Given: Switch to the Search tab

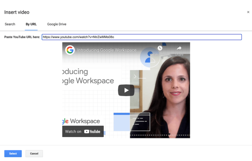Looking at the screenshot, I should point(10,24).
